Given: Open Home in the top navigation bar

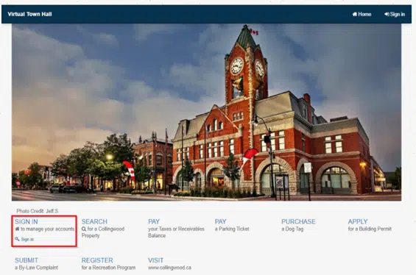Looking at the screenshot, I should (x=362, y=14).
